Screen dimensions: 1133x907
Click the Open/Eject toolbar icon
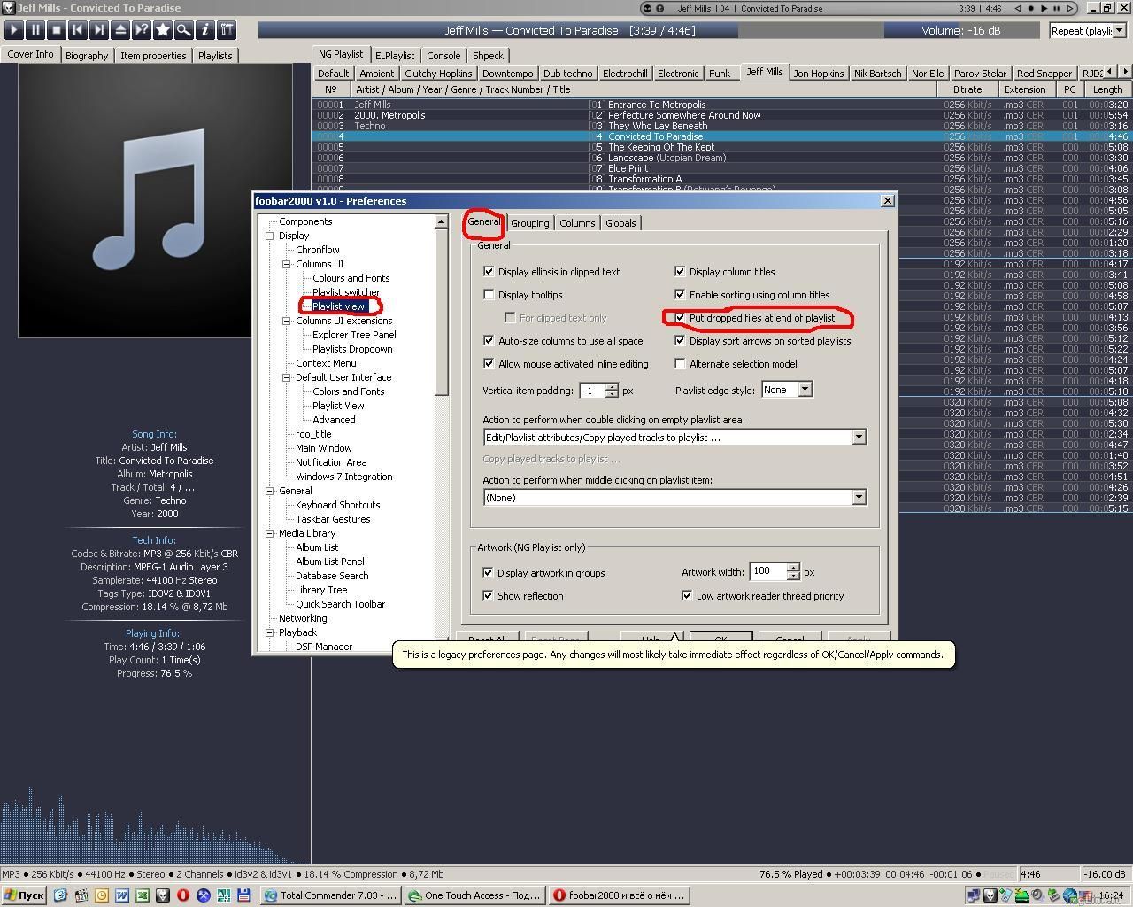coord(120,29)
